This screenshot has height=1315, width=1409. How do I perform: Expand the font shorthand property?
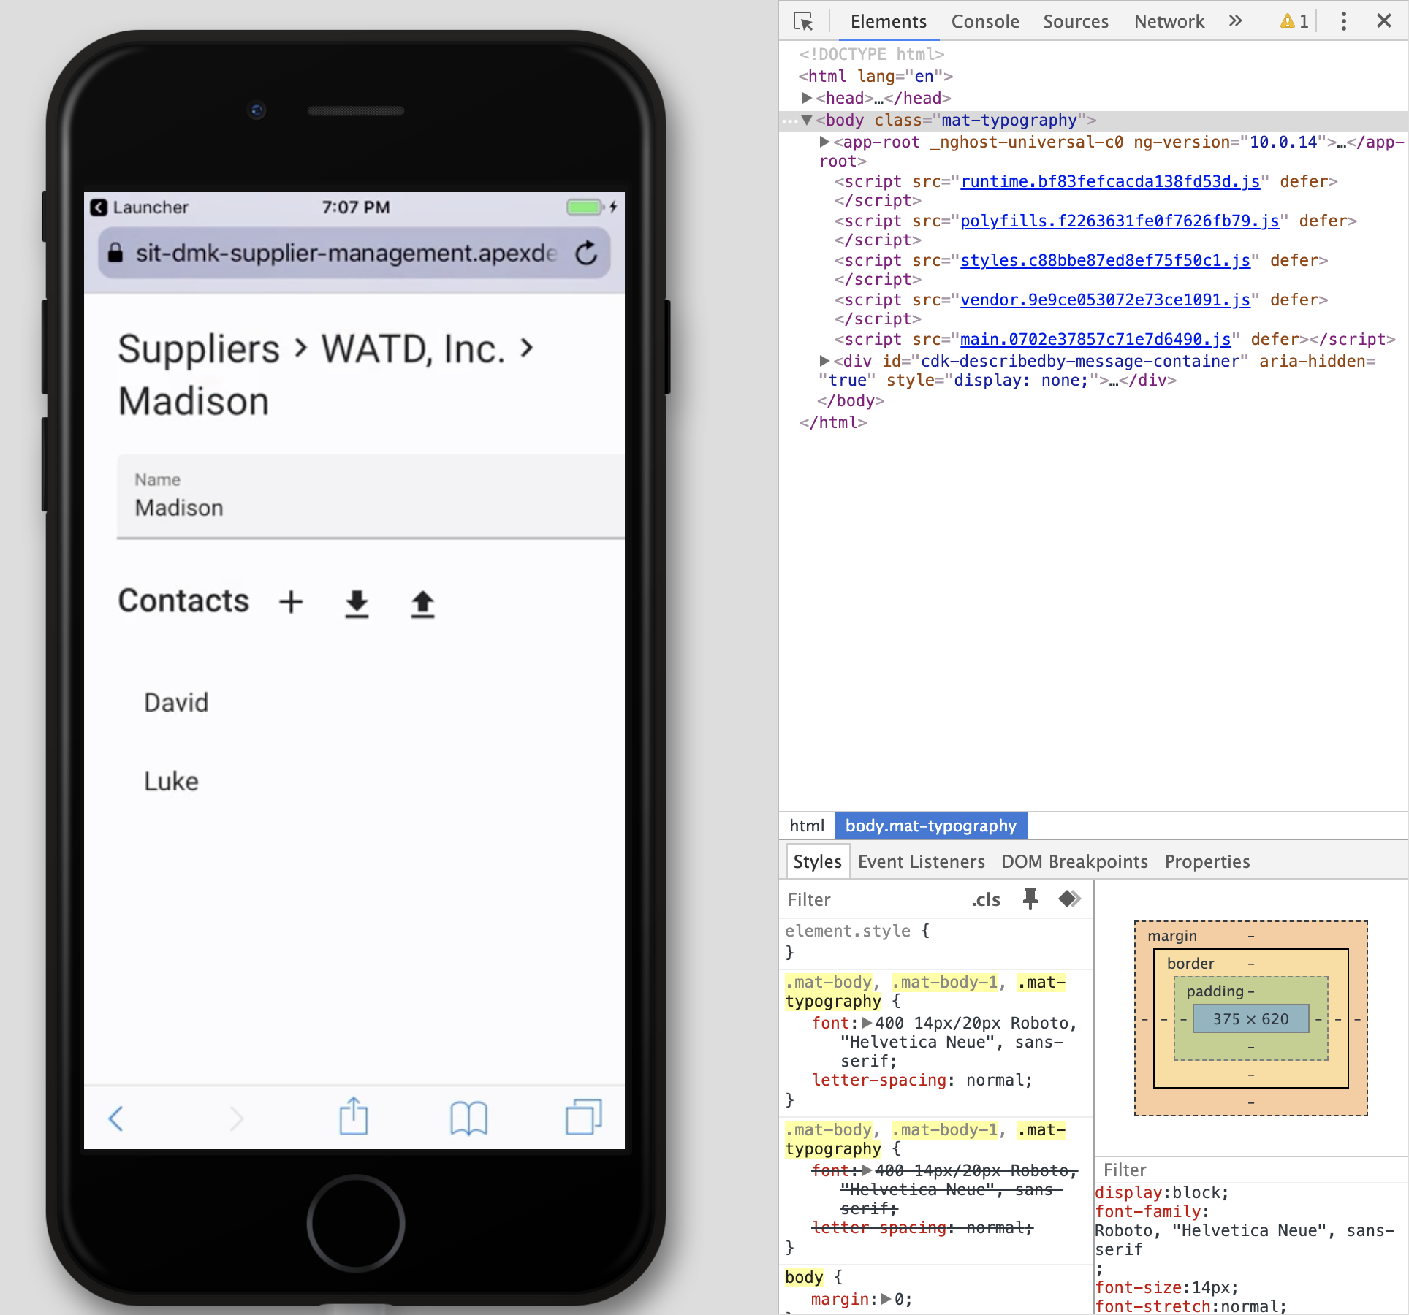pyautogui.click(x=867, y=1023)
